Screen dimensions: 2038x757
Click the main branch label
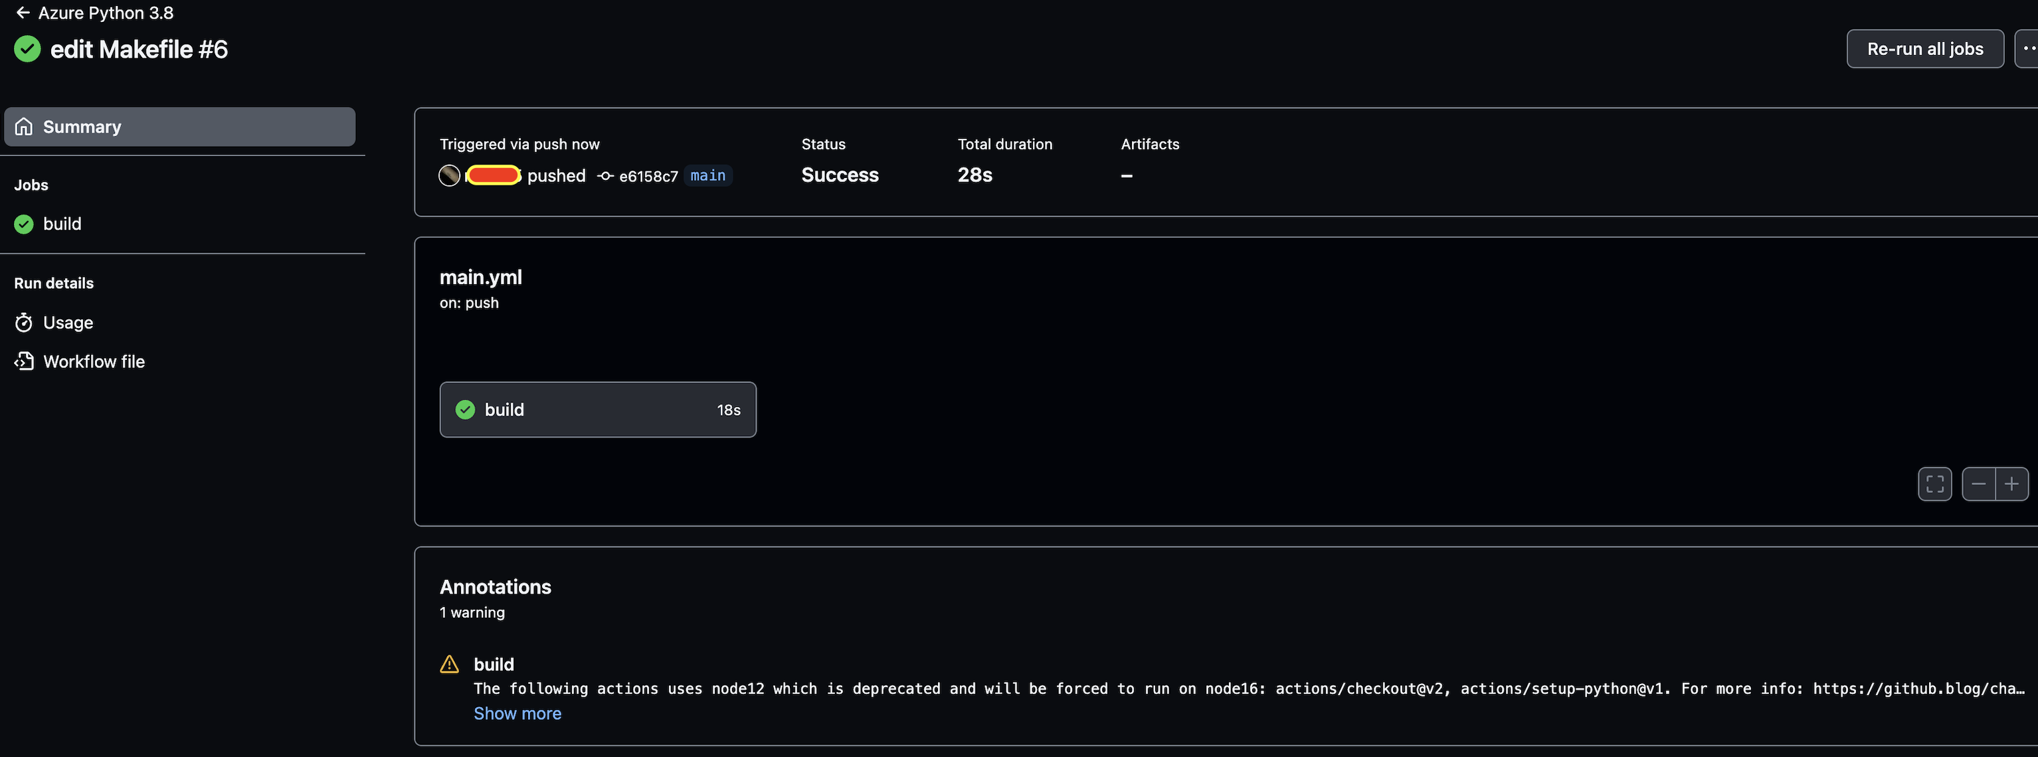point(707,175)
